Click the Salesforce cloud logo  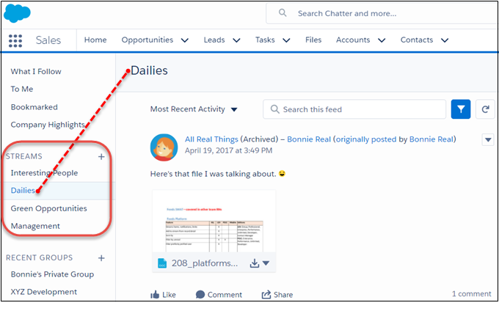tap(17, 14)
